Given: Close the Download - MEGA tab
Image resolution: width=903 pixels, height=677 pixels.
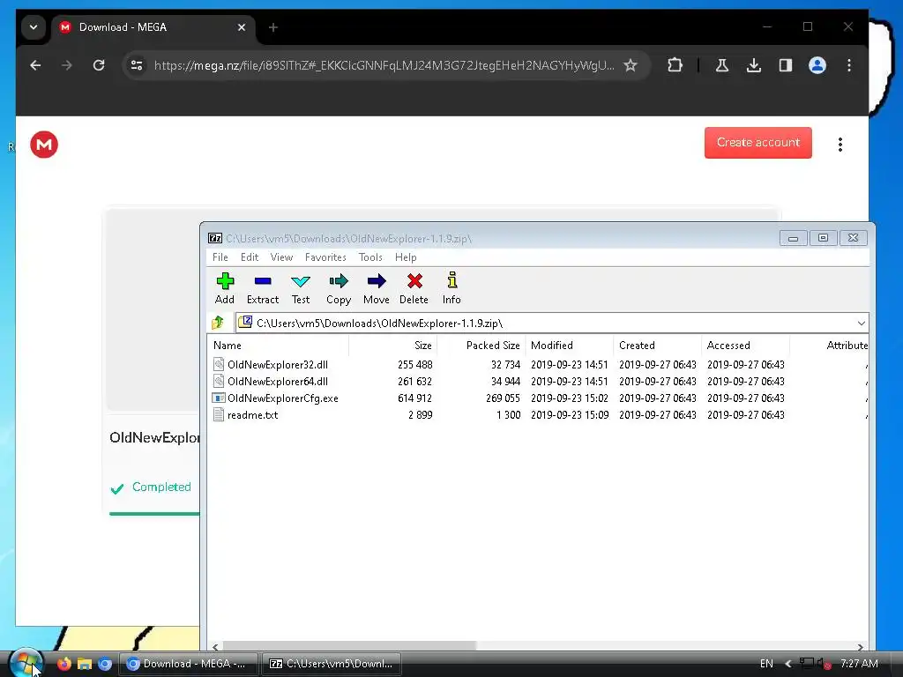Looking at the screenshot, I should pyautogui.click(x=242, y=27).
